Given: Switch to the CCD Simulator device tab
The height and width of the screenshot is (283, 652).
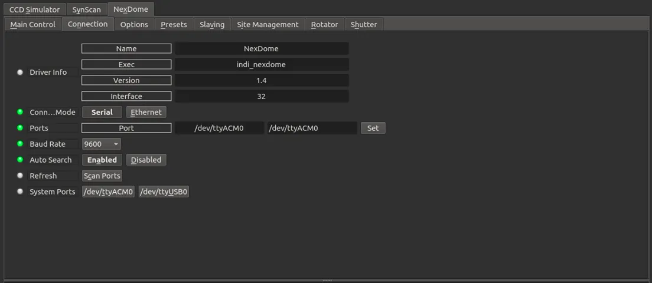Looking at the screenshot, I should (34, 9).
